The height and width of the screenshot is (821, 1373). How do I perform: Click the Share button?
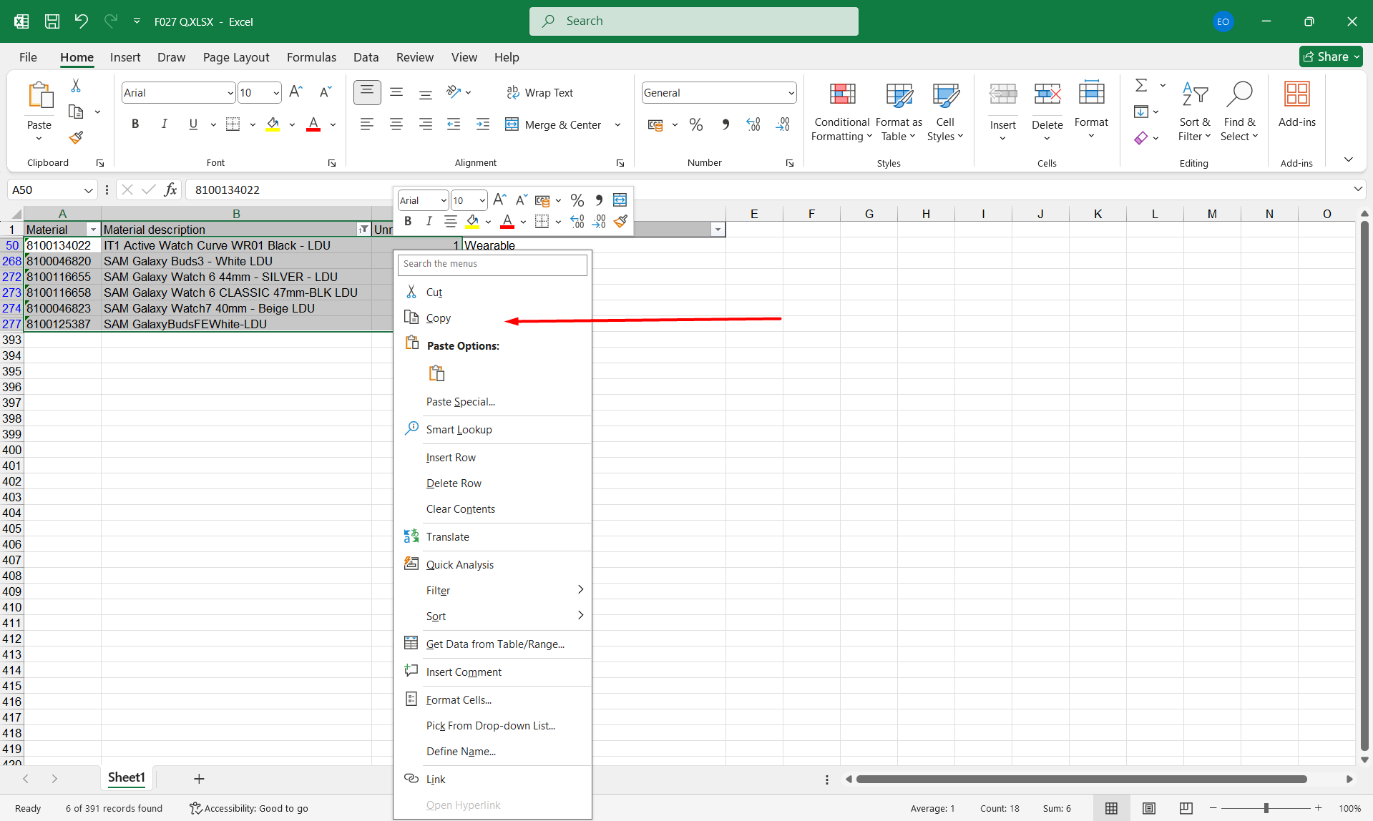1330,57
